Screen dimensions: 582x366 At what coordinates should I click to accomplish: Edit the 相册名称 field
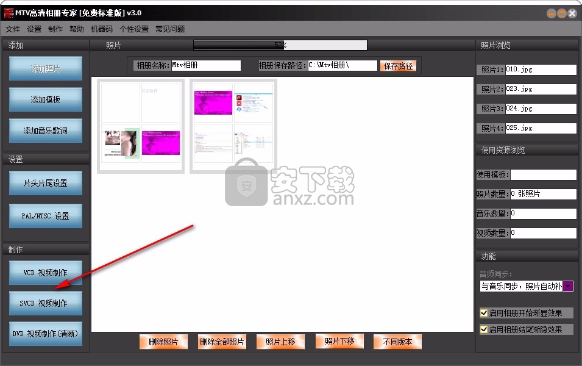[x=206, y=65]
